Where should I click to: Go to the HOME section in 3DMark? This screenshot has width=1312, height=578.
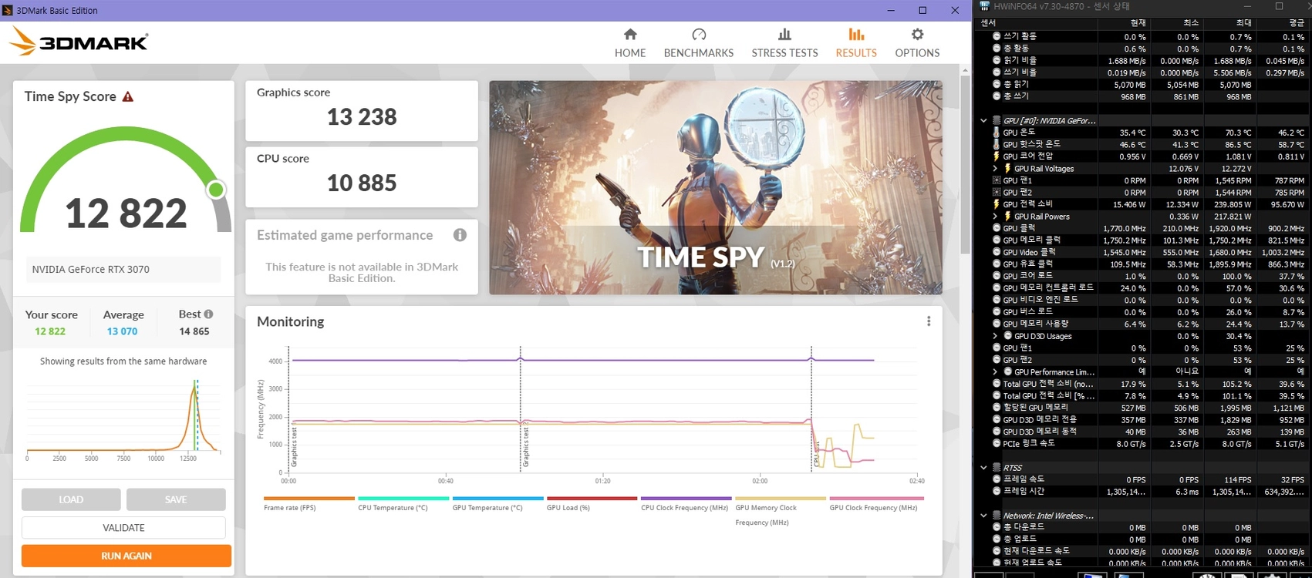pyautogui.click(x=630, y=43)
